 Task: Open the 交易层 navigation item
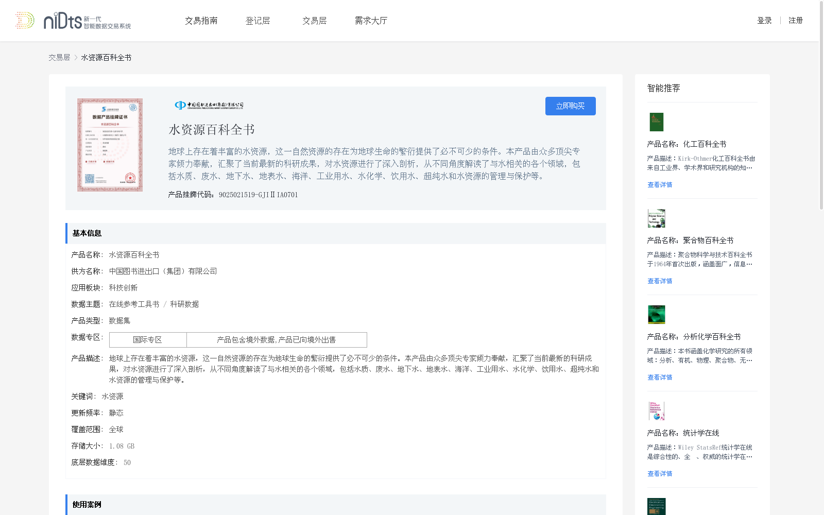(315, 21)
